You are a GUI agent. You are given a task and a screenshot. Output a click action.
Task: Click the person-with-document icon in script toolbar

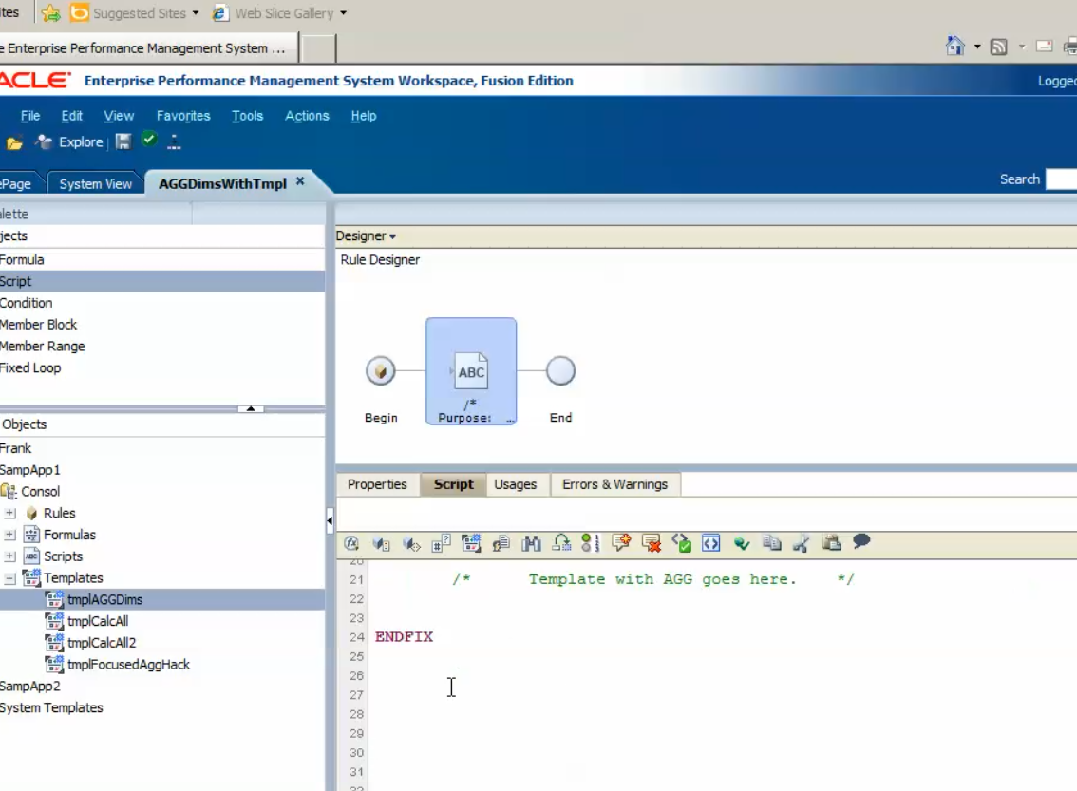point(501,543)
